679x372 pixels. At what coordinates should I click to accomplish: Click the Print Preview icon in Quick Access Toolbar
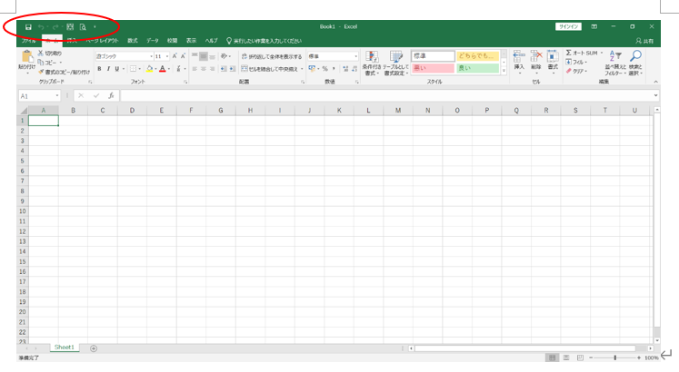click(83, 27)
